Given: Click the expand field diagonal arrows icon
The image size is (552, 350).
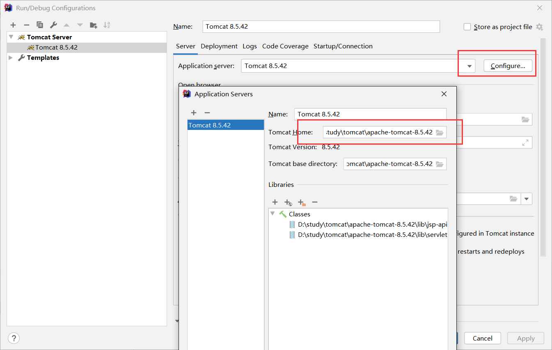Looking at the screenshot, I should pos(525,143).
